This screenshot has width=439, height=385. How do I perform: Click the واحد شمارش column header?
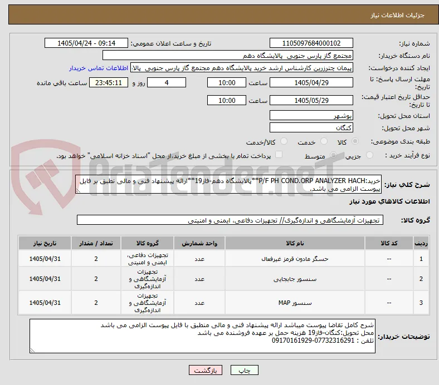[x=199, y=243]
